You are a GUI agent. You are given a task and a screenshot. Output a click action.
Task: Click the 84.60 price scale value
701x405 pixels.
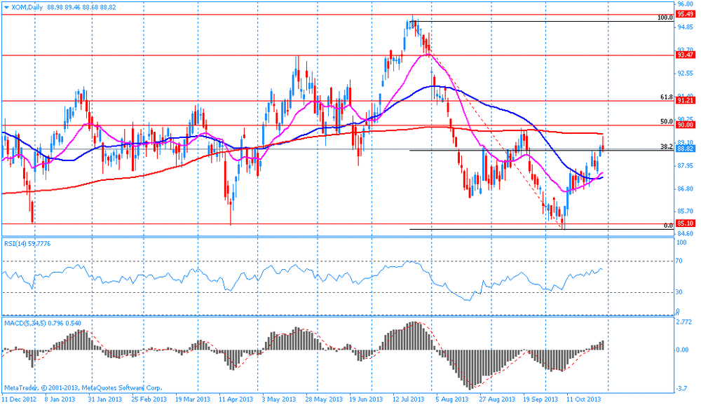686,233
